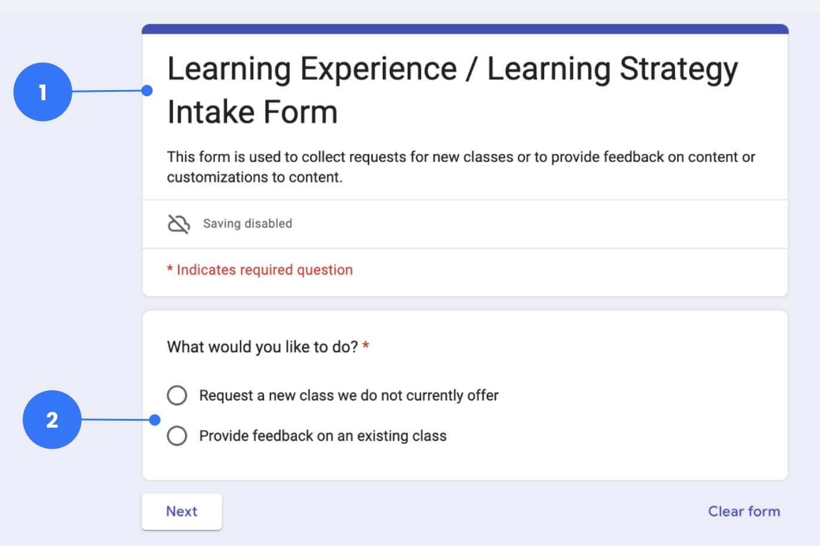Go to the next page with Next

(182, 511)
